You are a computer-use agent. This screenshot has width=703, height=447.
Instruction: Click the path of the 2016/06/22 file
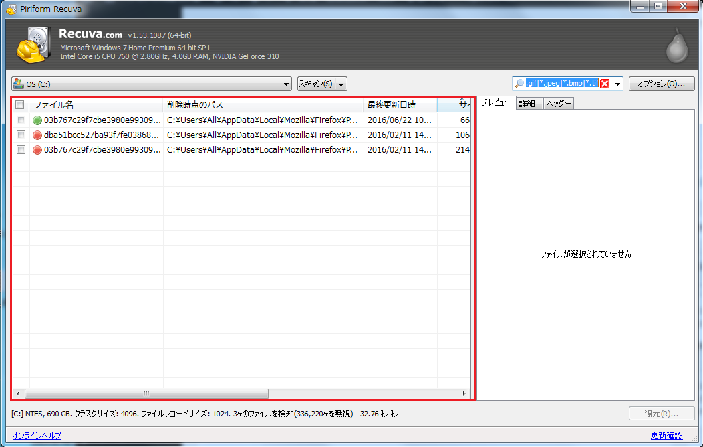[262, 120]
